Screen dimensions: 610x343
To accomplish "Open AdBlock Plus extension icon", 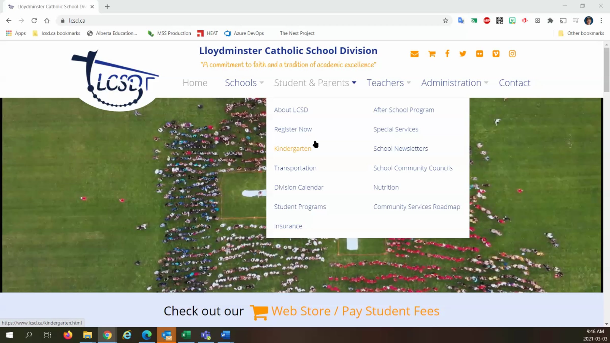I will 487,21.
